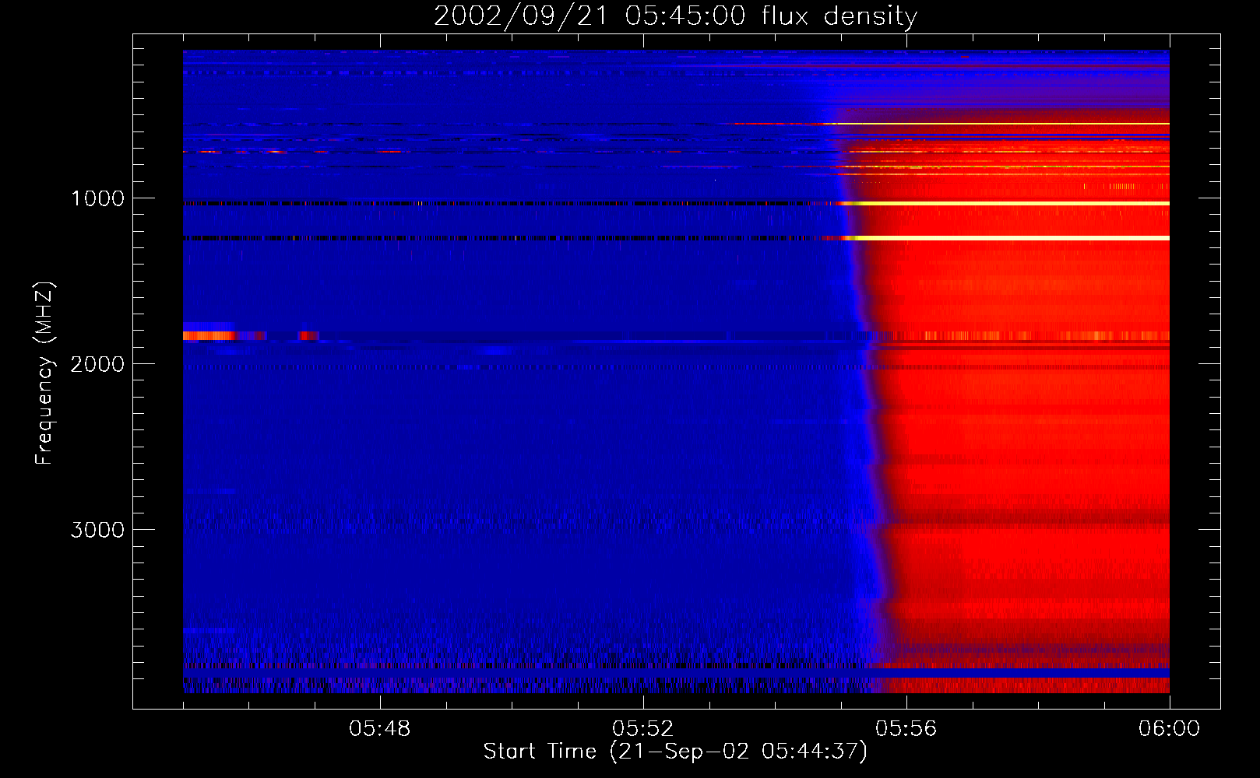Click the '05:52' time tick label
This screenshot has width=1260, height=778.
point(643,729)
